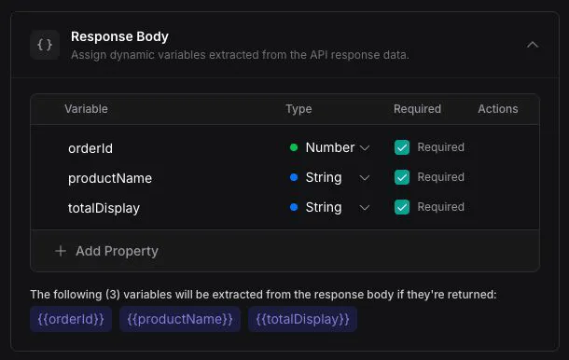
Task: Edit the productName variable name field
Action: coord(110,178)
